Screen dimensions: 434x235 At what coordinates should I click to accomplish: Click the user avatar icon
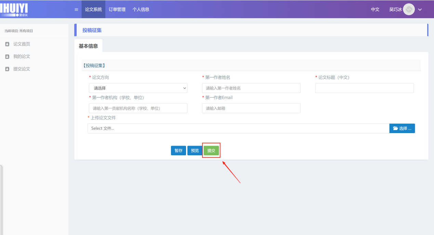pos(409,9)
